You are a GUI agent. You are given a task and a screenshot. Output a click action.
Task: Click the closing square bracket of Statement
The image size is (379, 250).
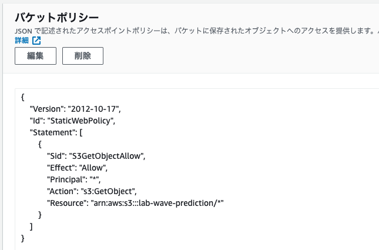tap(31, 226)
